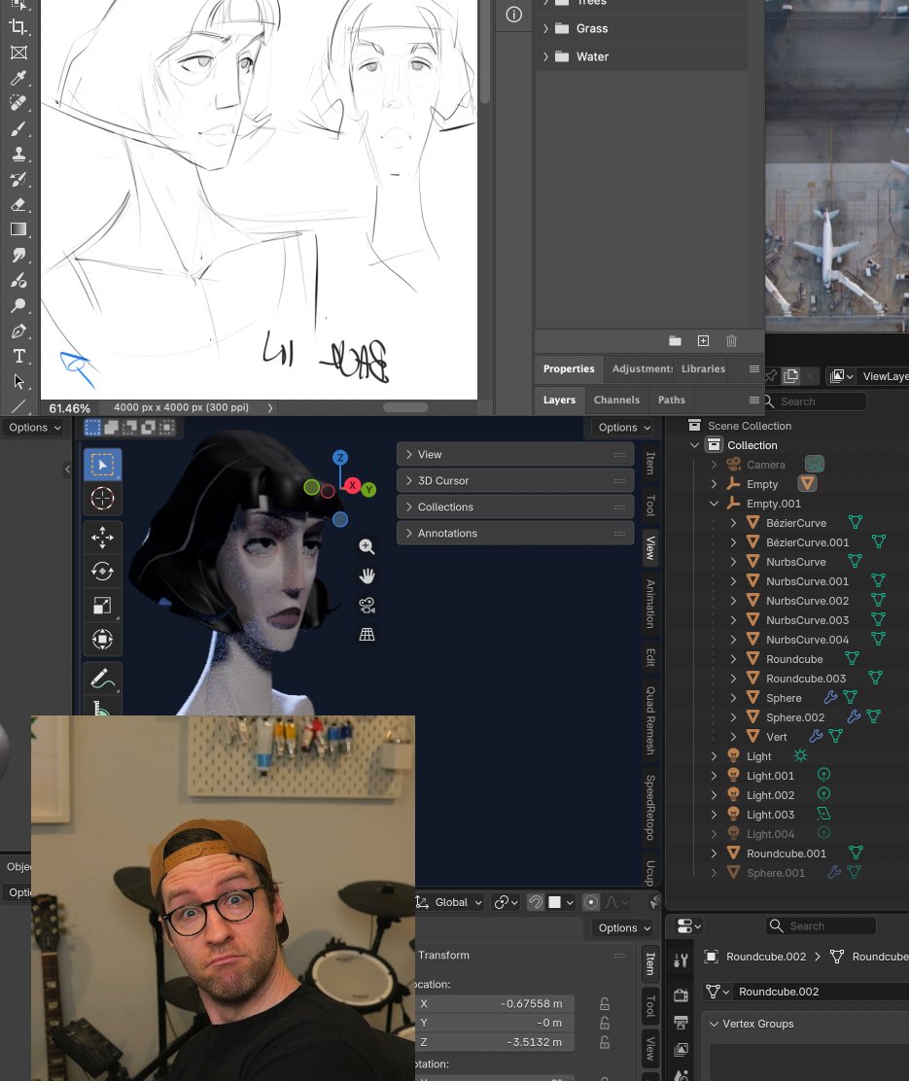Select the Crop tool in Photoshop toolbar

[18, 27]
